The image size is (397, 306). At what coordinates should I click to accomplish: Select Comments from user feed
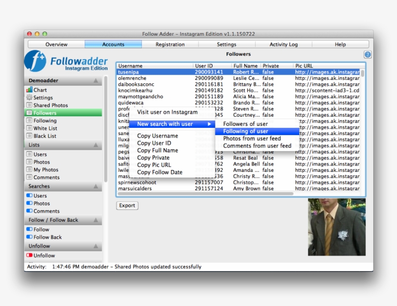(x=257, y=146)
